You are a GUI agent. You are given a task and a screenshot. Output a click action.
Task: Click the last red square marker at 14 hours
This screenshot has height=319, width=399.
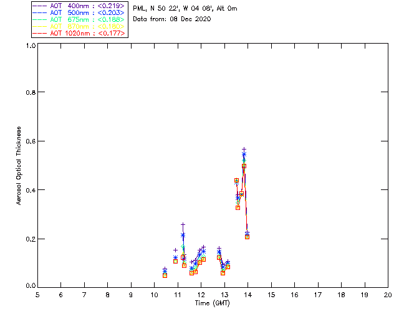[247, 237]
